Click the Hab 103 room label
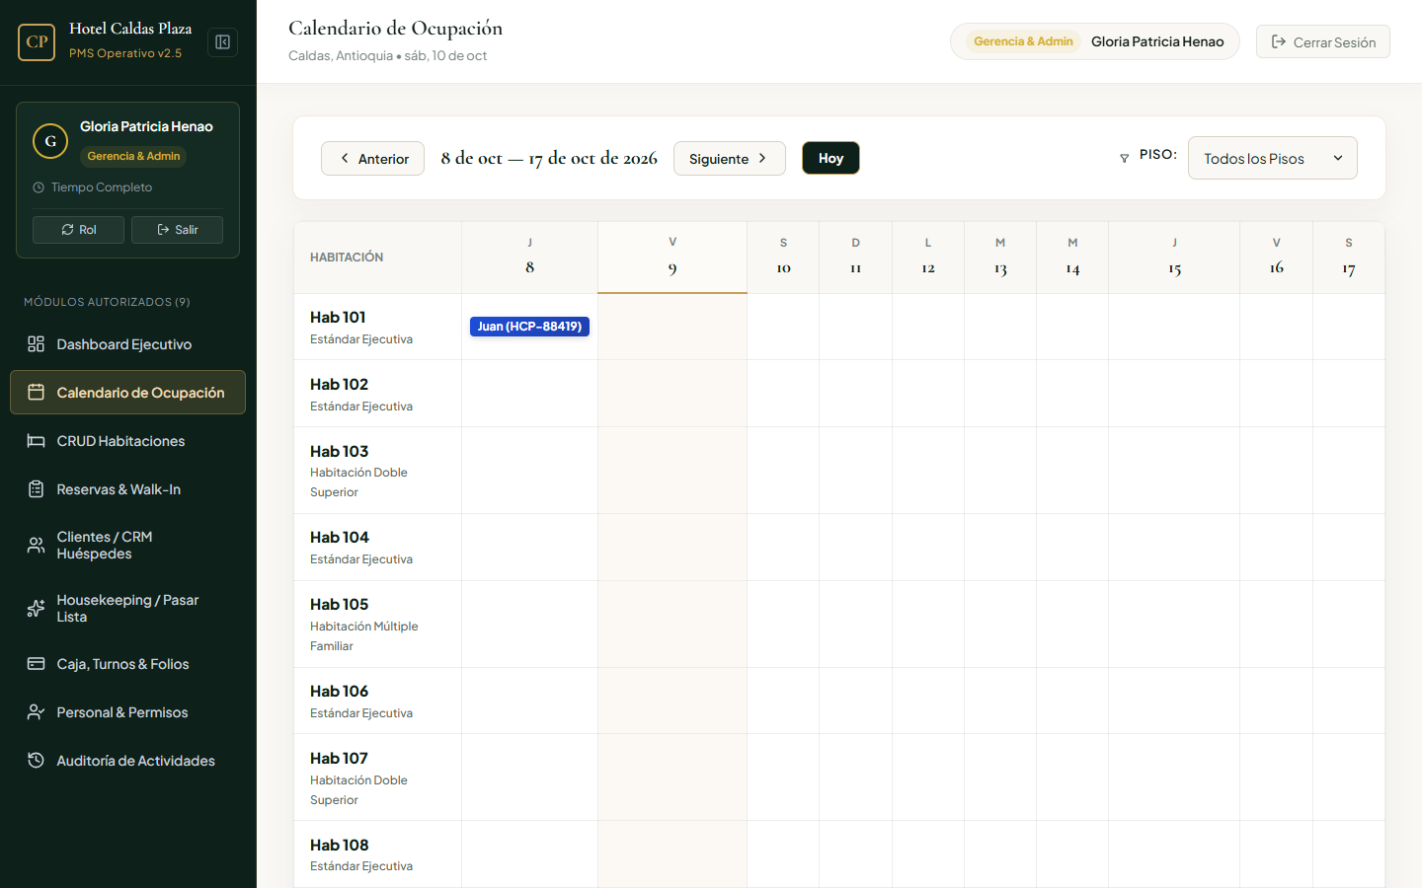This screenshot has height=888, width=1422. [339, 451]
